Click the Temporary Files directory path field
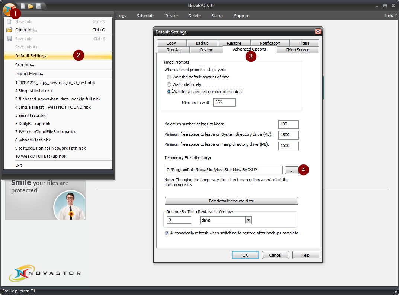 (x=223, y=170)
